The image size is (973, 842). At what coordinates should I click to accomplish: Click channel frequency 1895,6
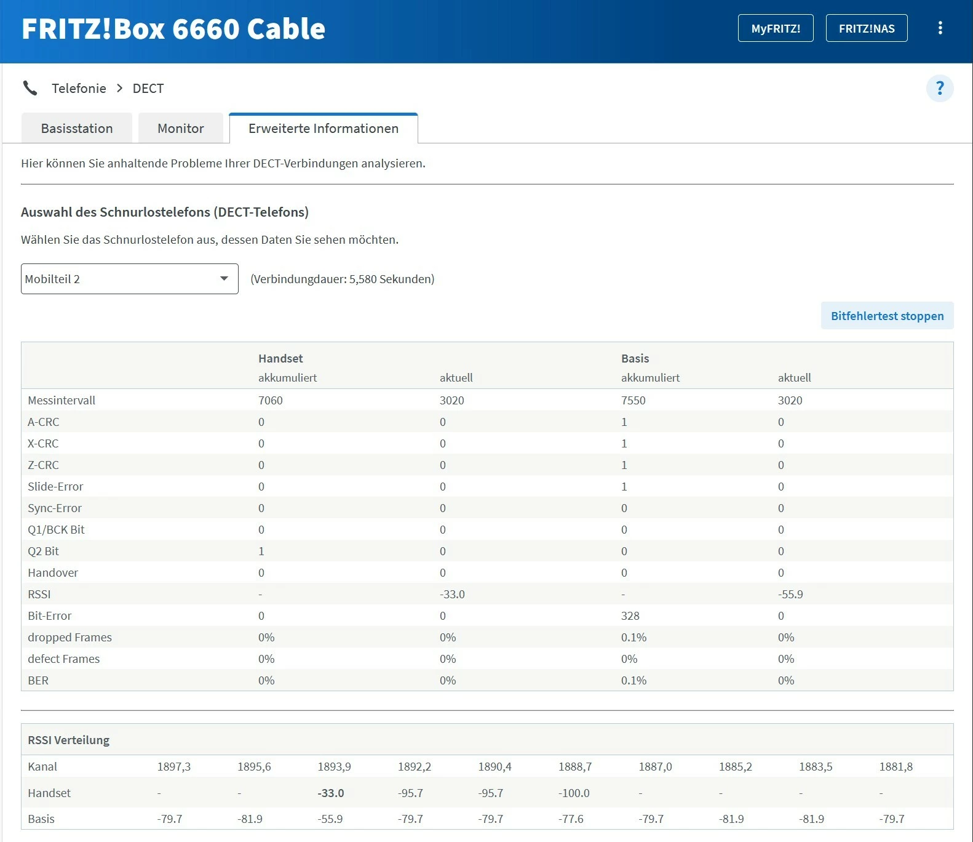[254, 766]
